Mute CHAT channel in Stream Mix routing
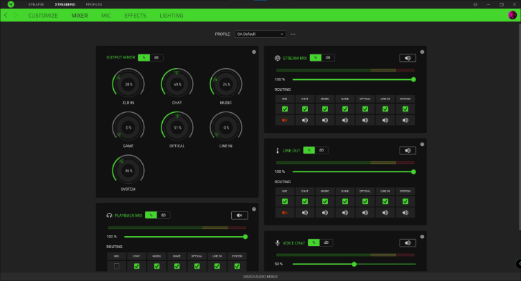Viewport: 521px width, 281px height. [x=305, y=120]
